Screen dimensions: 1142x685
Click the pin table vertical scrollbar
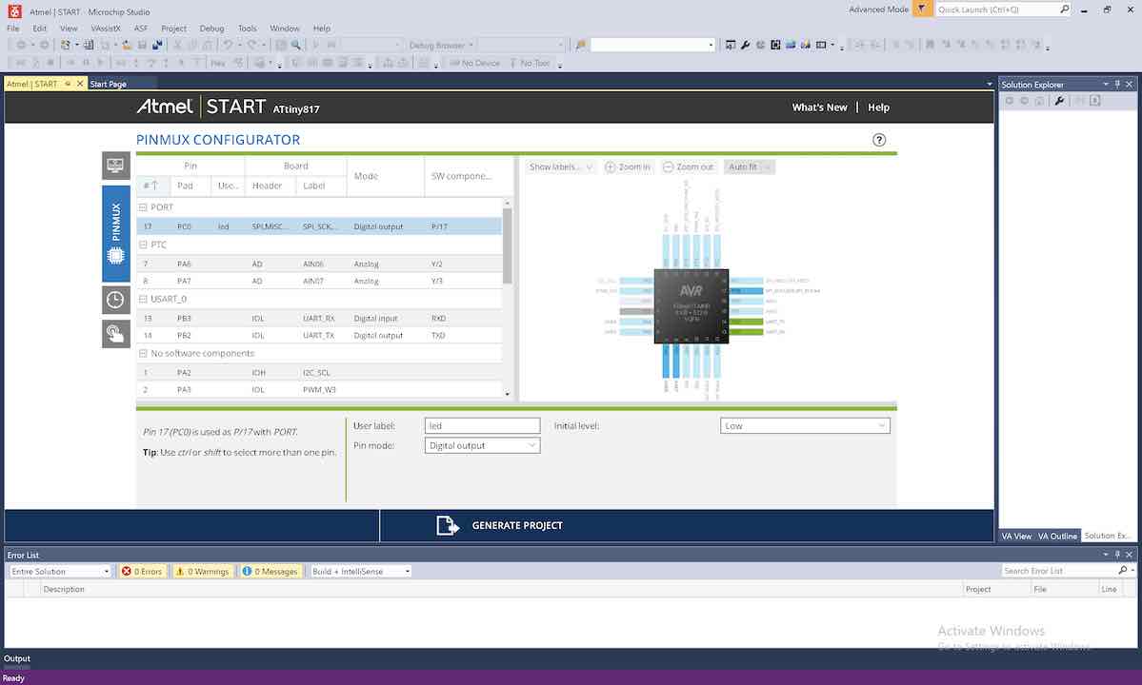[507, 247]
